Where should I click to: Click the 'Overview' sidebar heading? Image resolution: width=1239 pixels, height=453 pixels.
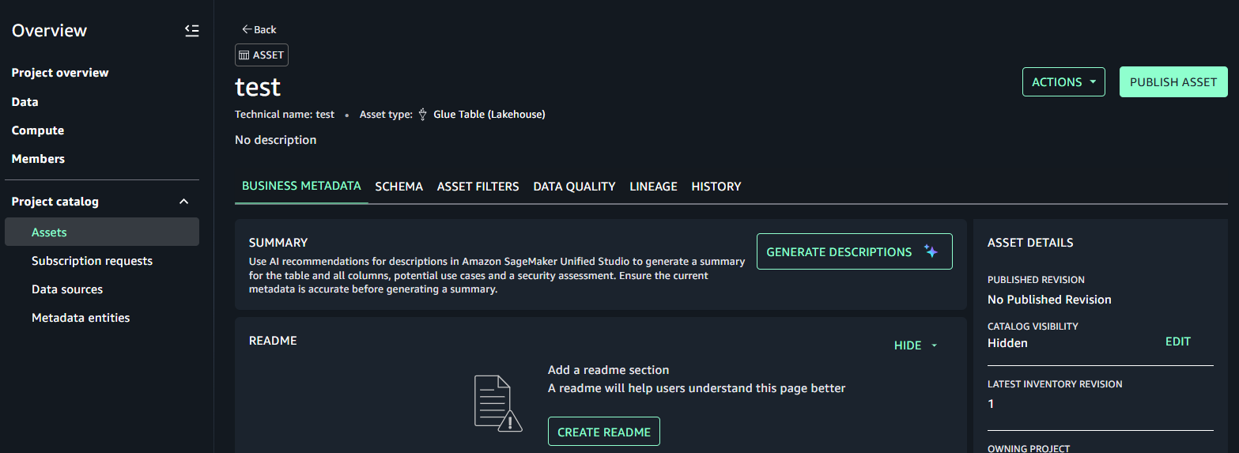tap(49, 31)
